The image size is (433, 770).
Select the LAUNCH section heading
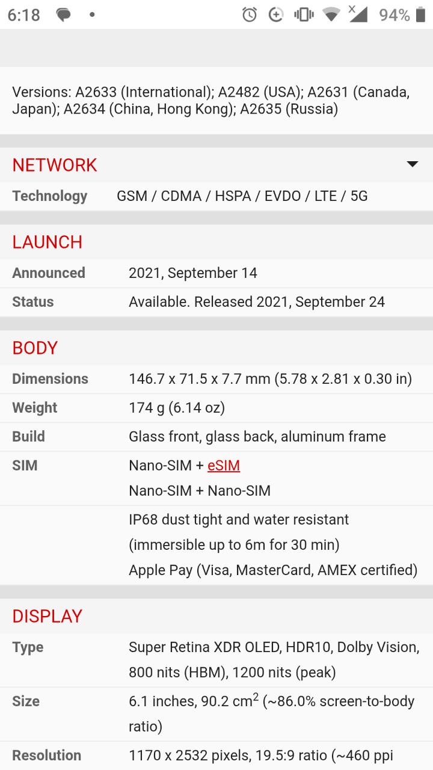pyautogui.click(x=48, y=242)
